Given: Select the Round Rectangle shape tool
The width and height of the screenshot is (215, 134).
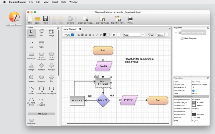Looking at the screenshot, I should [x=41, y=57].
